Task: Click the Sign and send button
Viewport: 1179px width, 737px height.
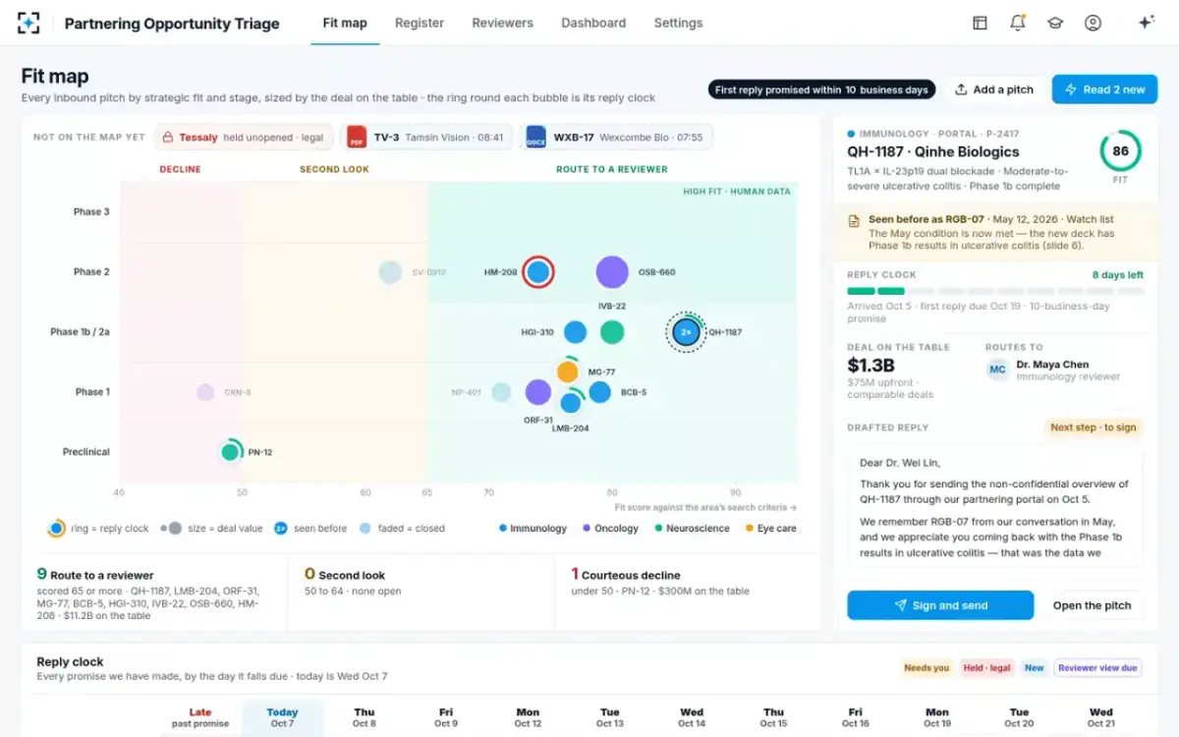Action: (940, 605)
